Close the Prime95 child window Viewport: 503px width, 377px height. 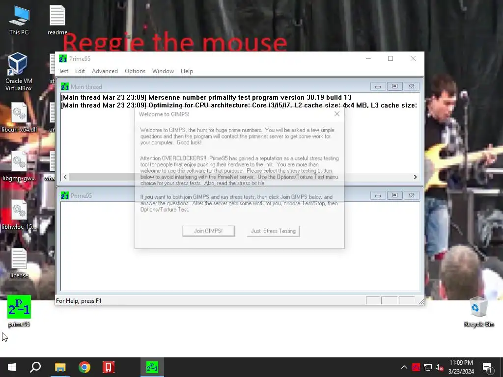pos(411,195)
